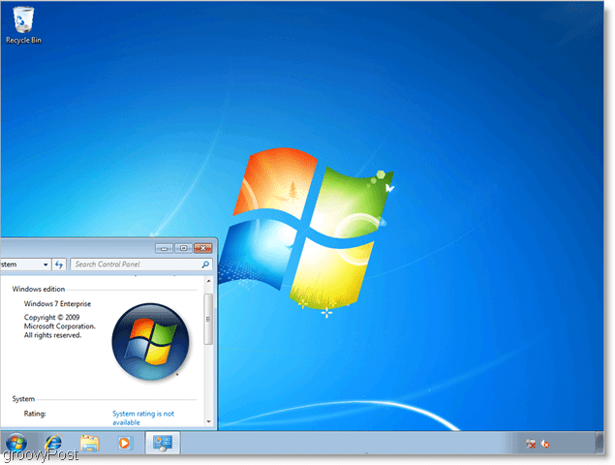615x465 pixels.
Task: Select the Control Panel taskbar button
Action: pyautogui.click(x=163, y=443)
